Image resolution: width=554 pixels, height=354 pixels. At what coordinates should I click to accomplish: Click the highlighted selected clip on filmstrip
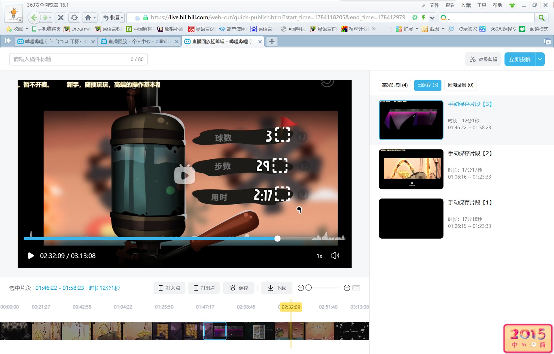(x=215, y=331)
